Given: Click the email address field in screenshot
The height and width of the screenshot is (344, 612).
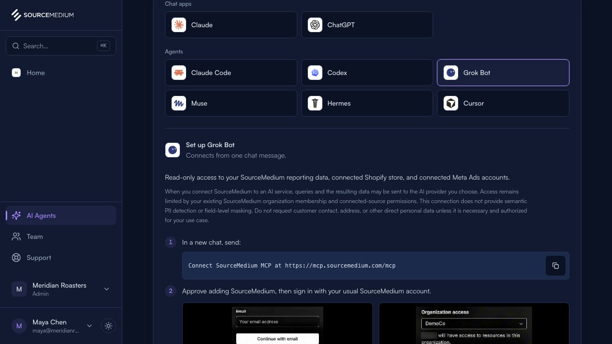Looking at the screenshot, I should [277, 322].
